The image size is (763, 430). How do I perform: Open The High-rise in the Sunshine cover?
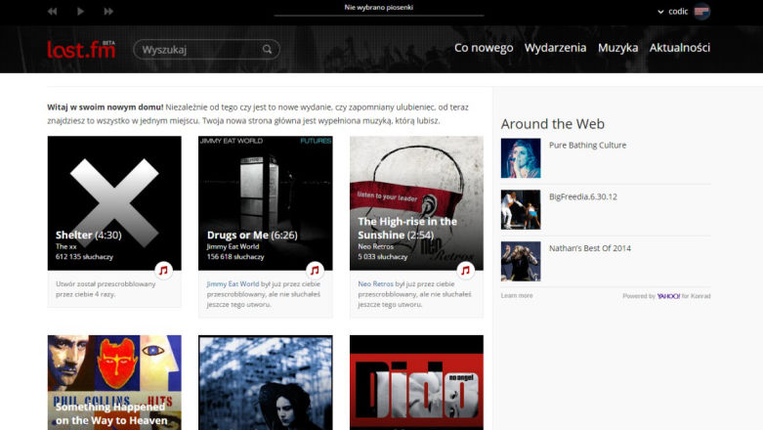click(416, 203)
